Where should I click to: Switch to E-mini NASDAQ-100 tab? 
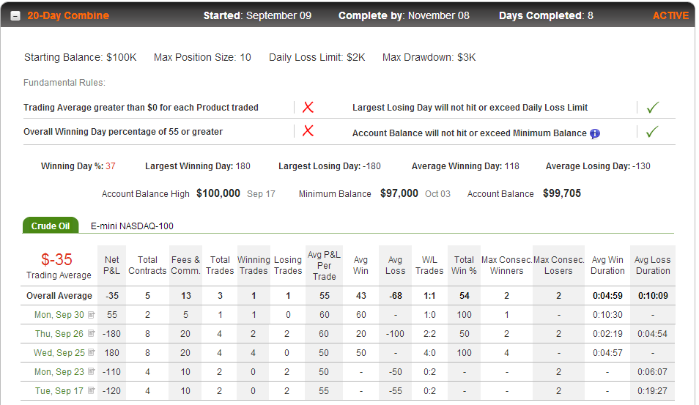pos(132,226)
